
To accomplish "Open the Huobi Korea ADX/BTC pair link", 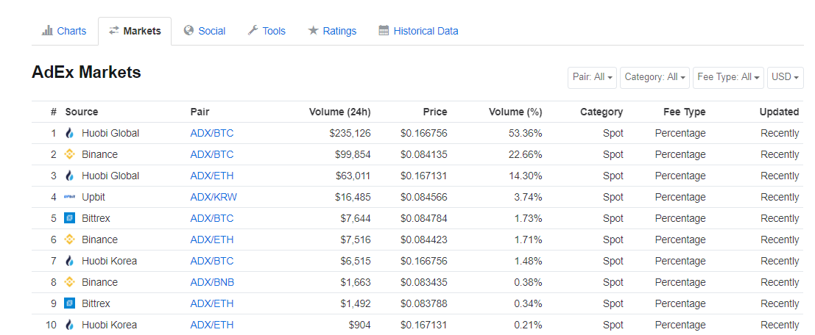I will [212, 261].
